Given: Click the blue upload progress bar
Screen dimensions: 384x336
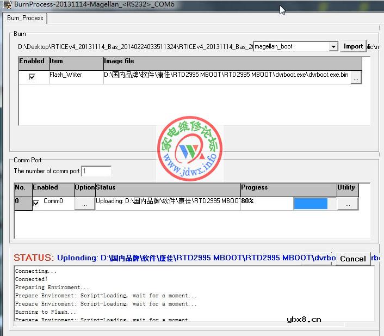Looking at the screenshot, I should 311,204.
